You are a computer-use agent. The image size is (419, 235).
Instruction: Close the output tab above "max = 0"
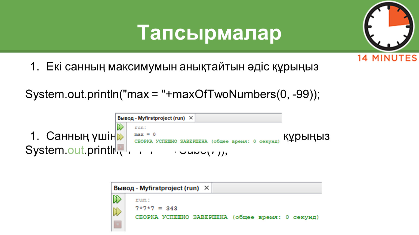pyautogui.click(x=191, y=118)
